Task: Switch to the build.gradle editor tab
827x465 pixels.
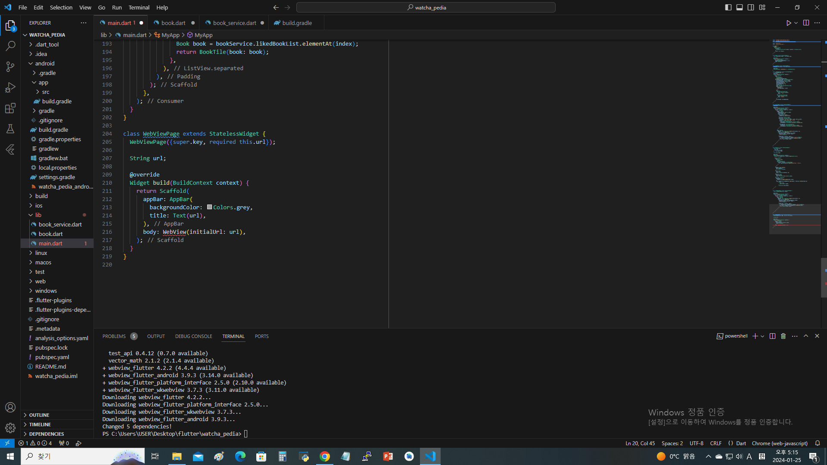Action: pos(297,23)
